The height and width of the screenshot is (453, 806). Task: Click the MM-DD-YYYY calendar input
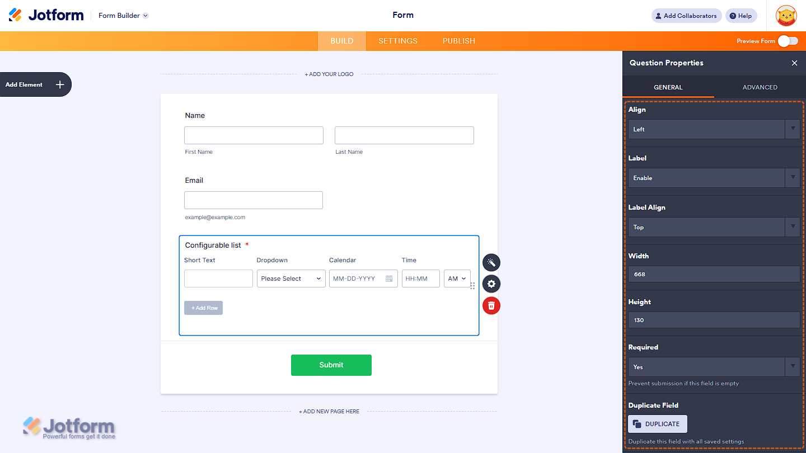pos(363,279)
